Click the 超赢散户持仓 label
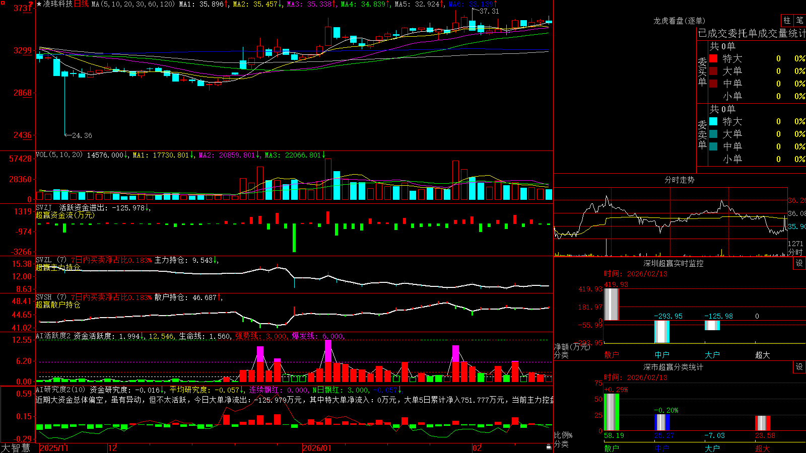 [x=58, y=305]
